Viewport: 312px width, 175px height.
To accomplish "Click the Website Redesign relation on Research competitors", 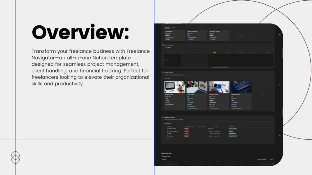I will coord(192,37).
